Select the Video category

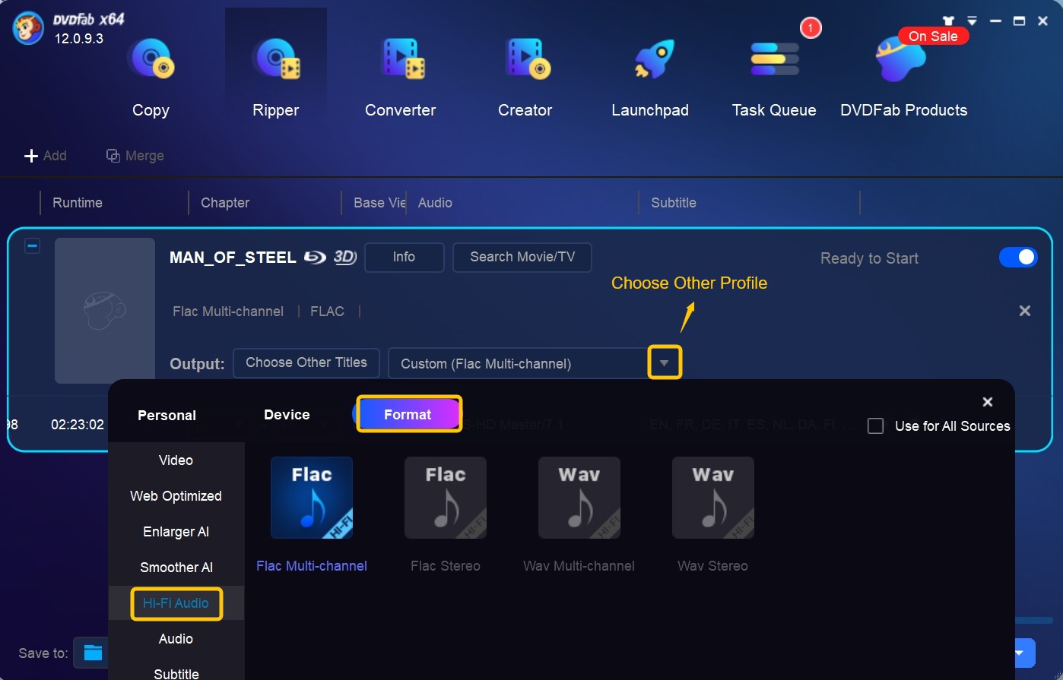(176, 460)
